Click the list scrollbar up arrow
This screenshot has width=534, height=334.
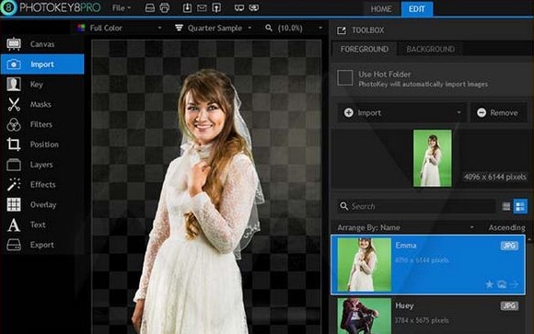pyautogui.click(x=529, y=240)
